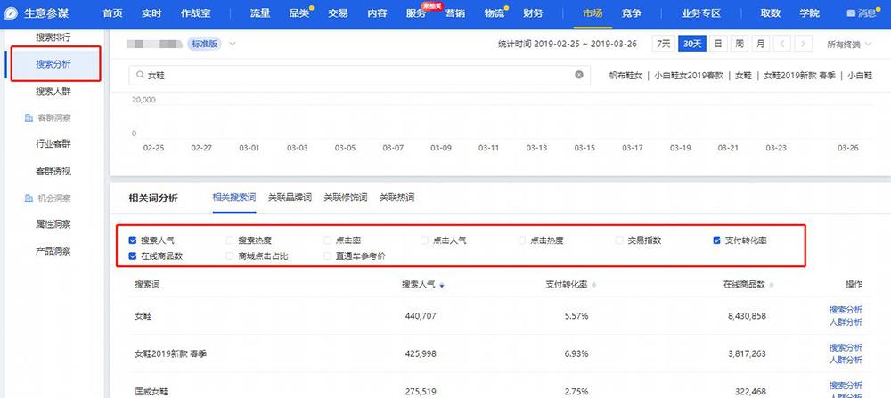Go to next period with right arrow
The height and width of the screenshot is (398, 891).
[804, 44]
